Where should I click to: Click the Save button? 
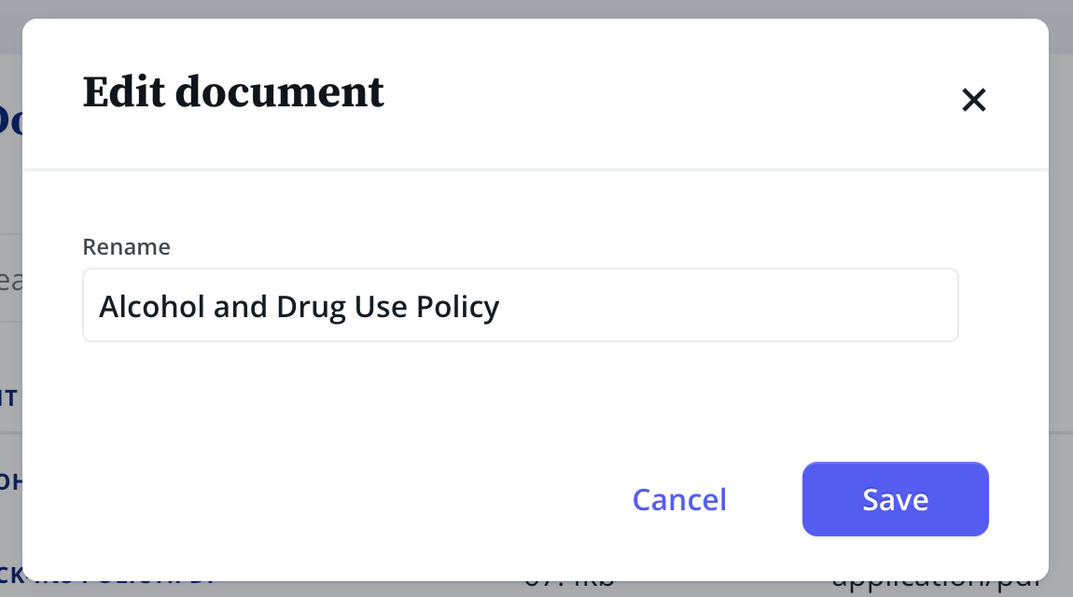pos(895,499)
